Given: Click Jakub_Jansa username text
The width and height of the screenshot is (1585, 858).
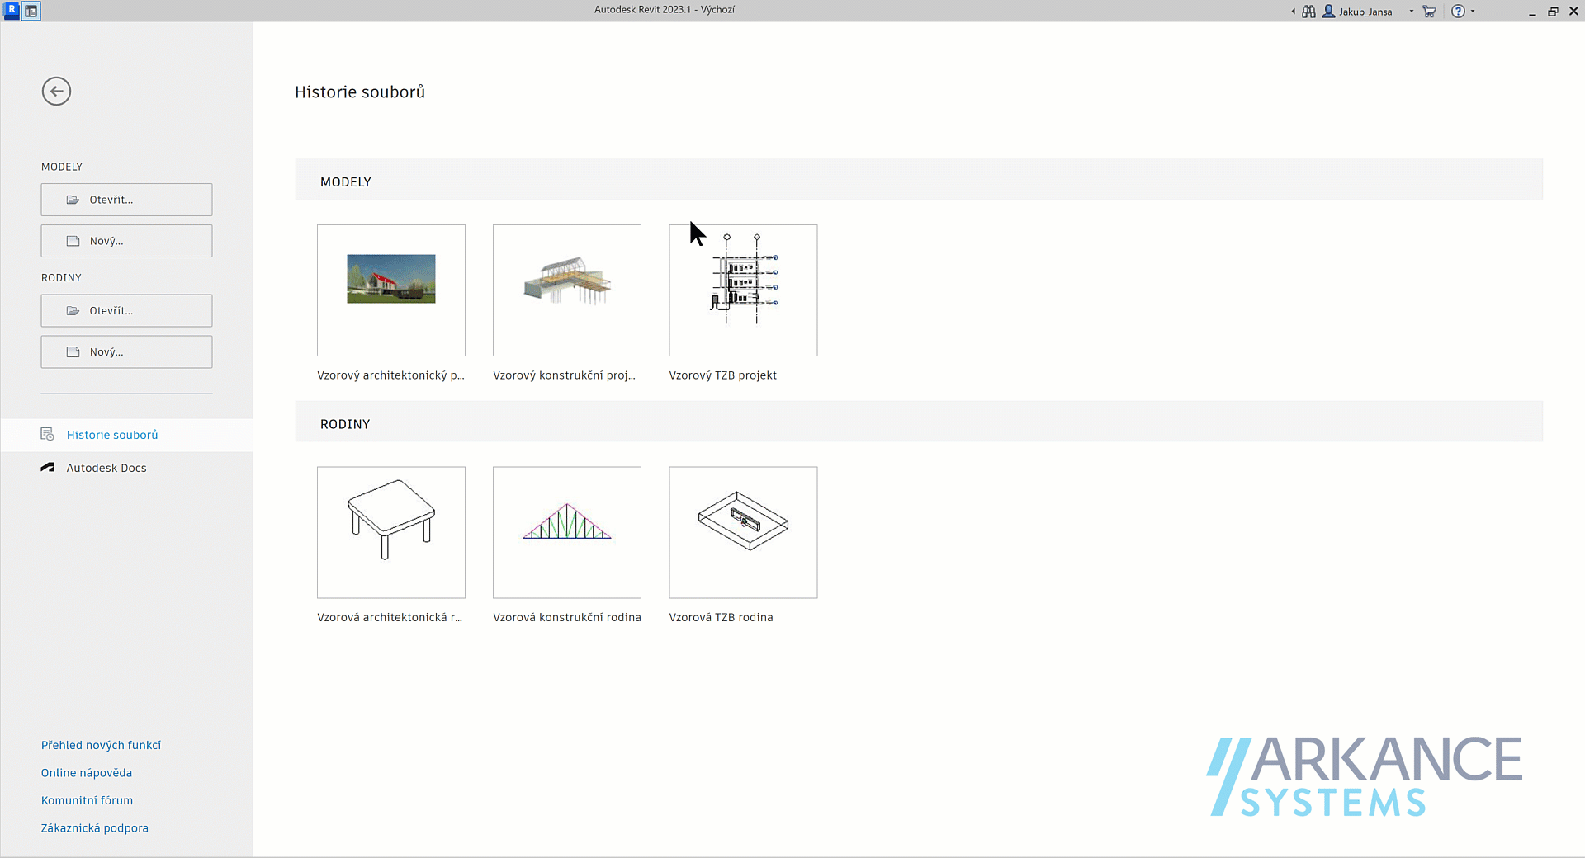Looking at the screenshot, I should pos(1365,12).
